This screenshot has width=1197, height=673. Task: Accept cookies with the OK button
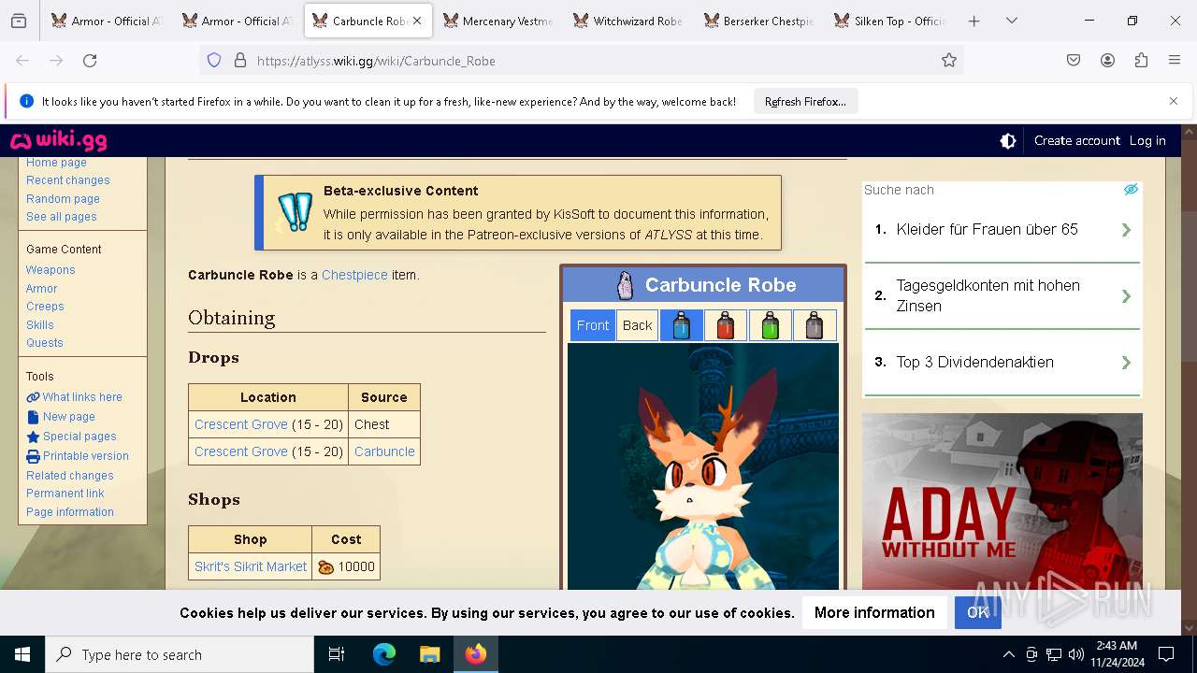pos(978,612)
